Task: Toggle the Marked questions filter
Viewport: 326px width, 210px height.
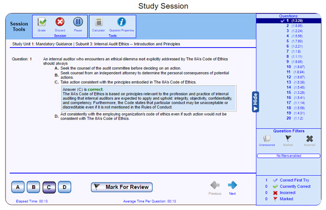Action: coord(288,138)
